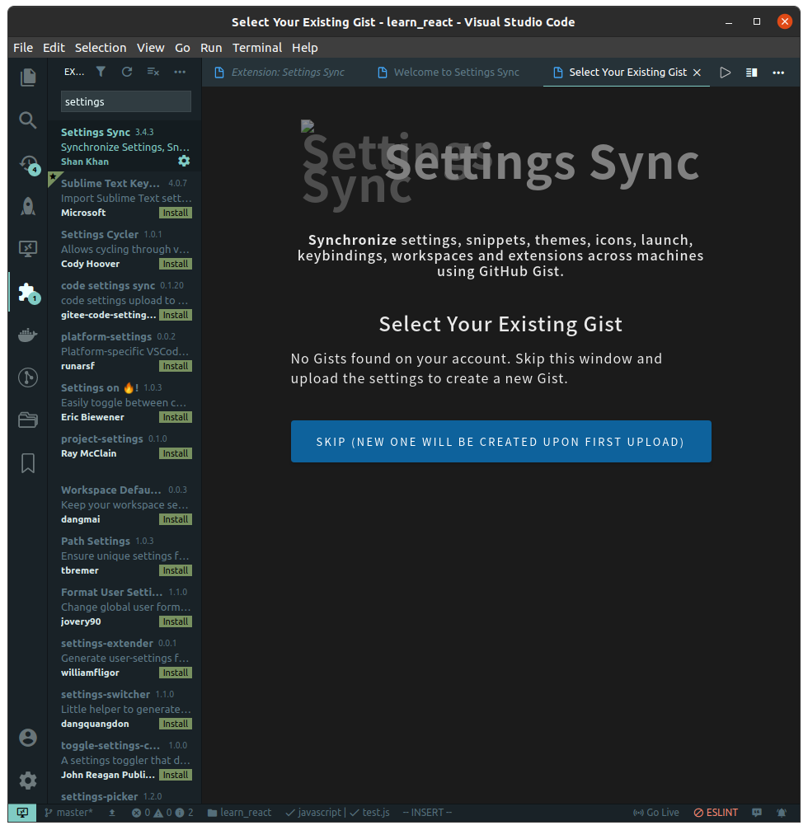
Task: Publish changes via cloud upload status icon
Action: coord(112,813)
